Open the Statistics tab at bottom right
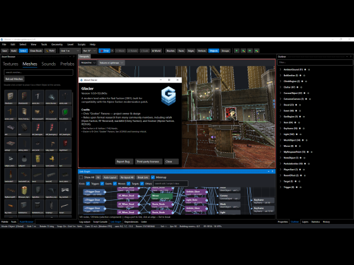The width and height of the screenshot is (354, 265). pyautogui.click(x=315, y=221)
